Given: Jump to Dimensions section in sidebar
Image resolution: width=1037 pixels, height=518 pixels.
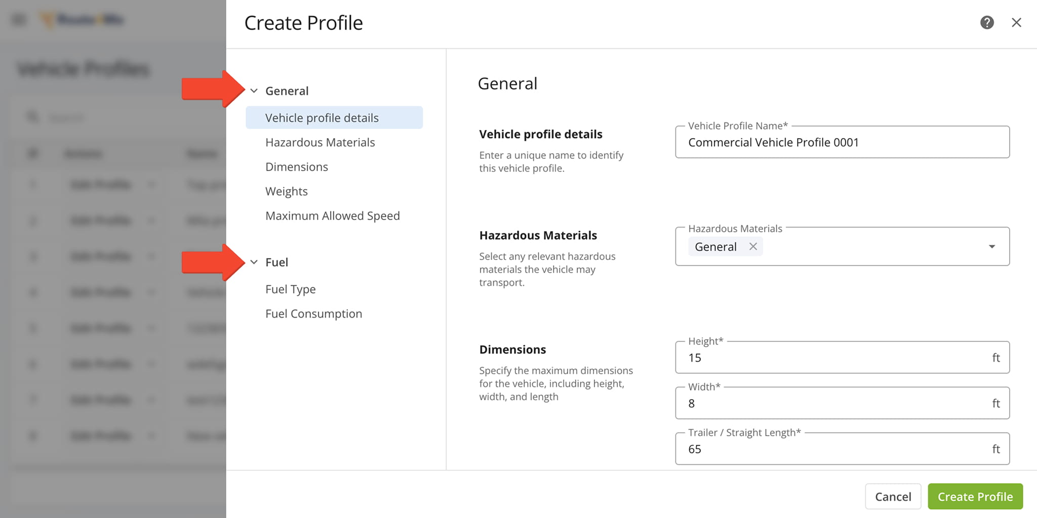Looking at the screenshot, I should click(297, 167).
